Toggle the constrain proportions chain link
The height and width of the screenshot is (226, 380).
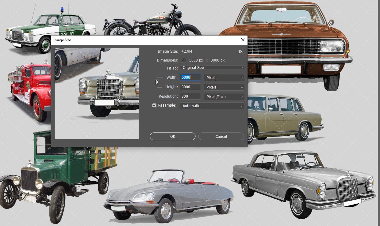coord(157,82)
